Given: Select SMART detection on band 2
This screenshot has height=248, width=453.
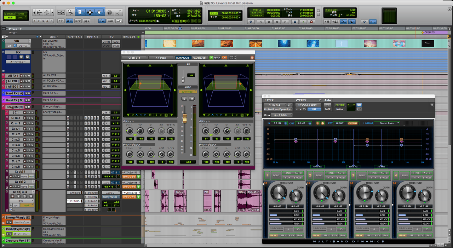Looking at the screenshot, I should coord(317,235).
